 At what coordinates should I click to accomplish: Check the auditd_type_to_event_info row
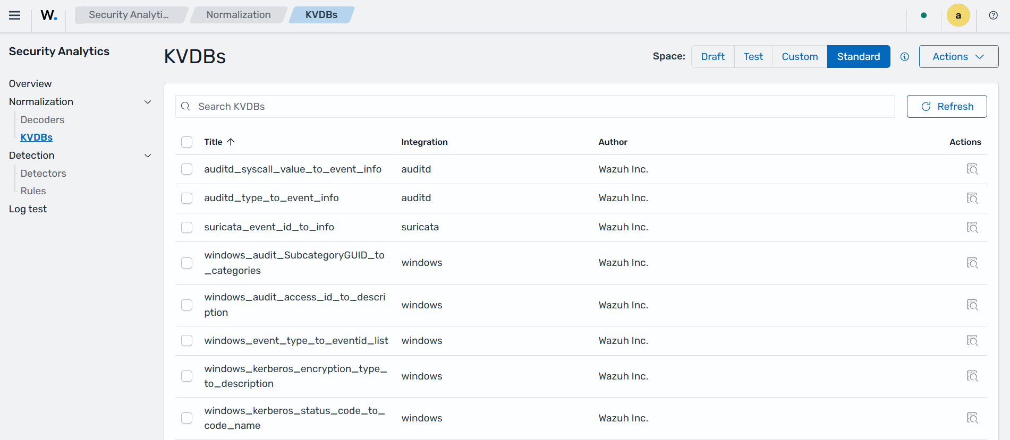186,198
